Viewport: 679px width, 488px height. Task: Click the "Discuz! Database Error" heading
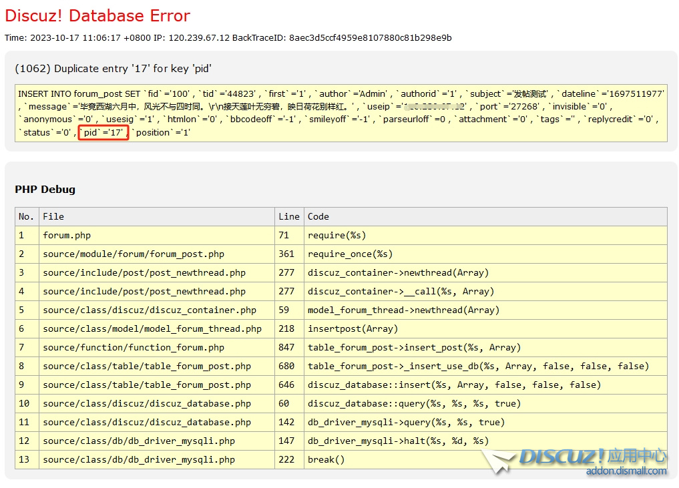click(x=97, y=15)
